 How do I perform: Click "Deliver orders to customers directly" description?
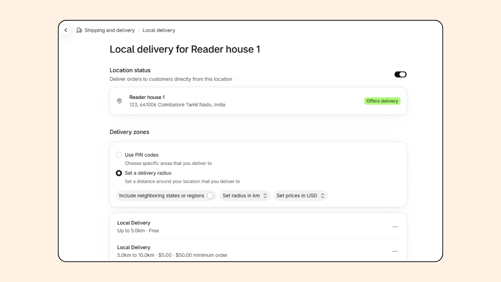(171, 79)
